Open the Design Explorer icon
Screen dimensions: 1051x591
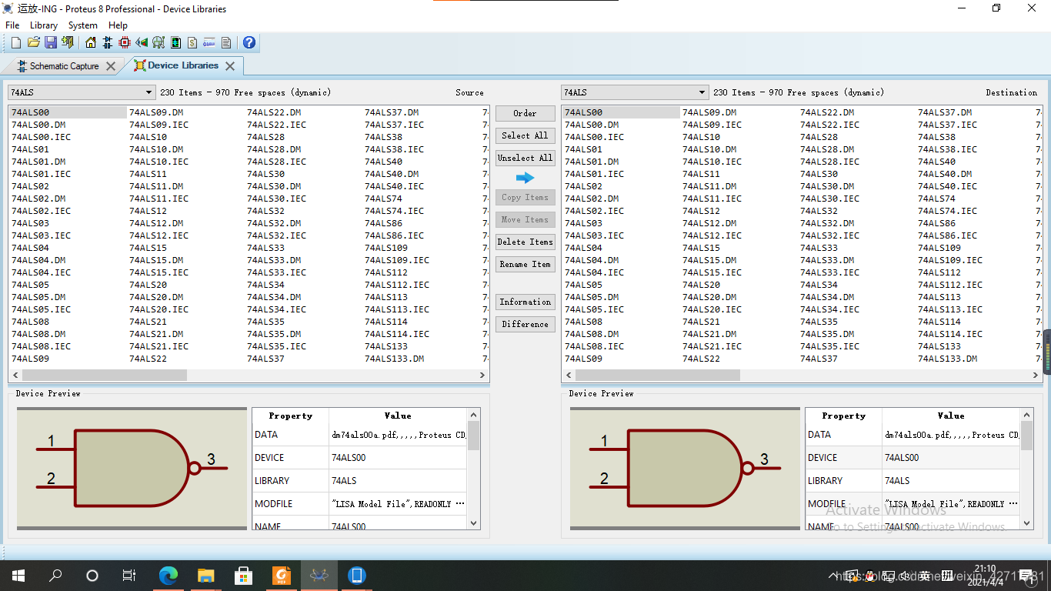coord(175,42)
